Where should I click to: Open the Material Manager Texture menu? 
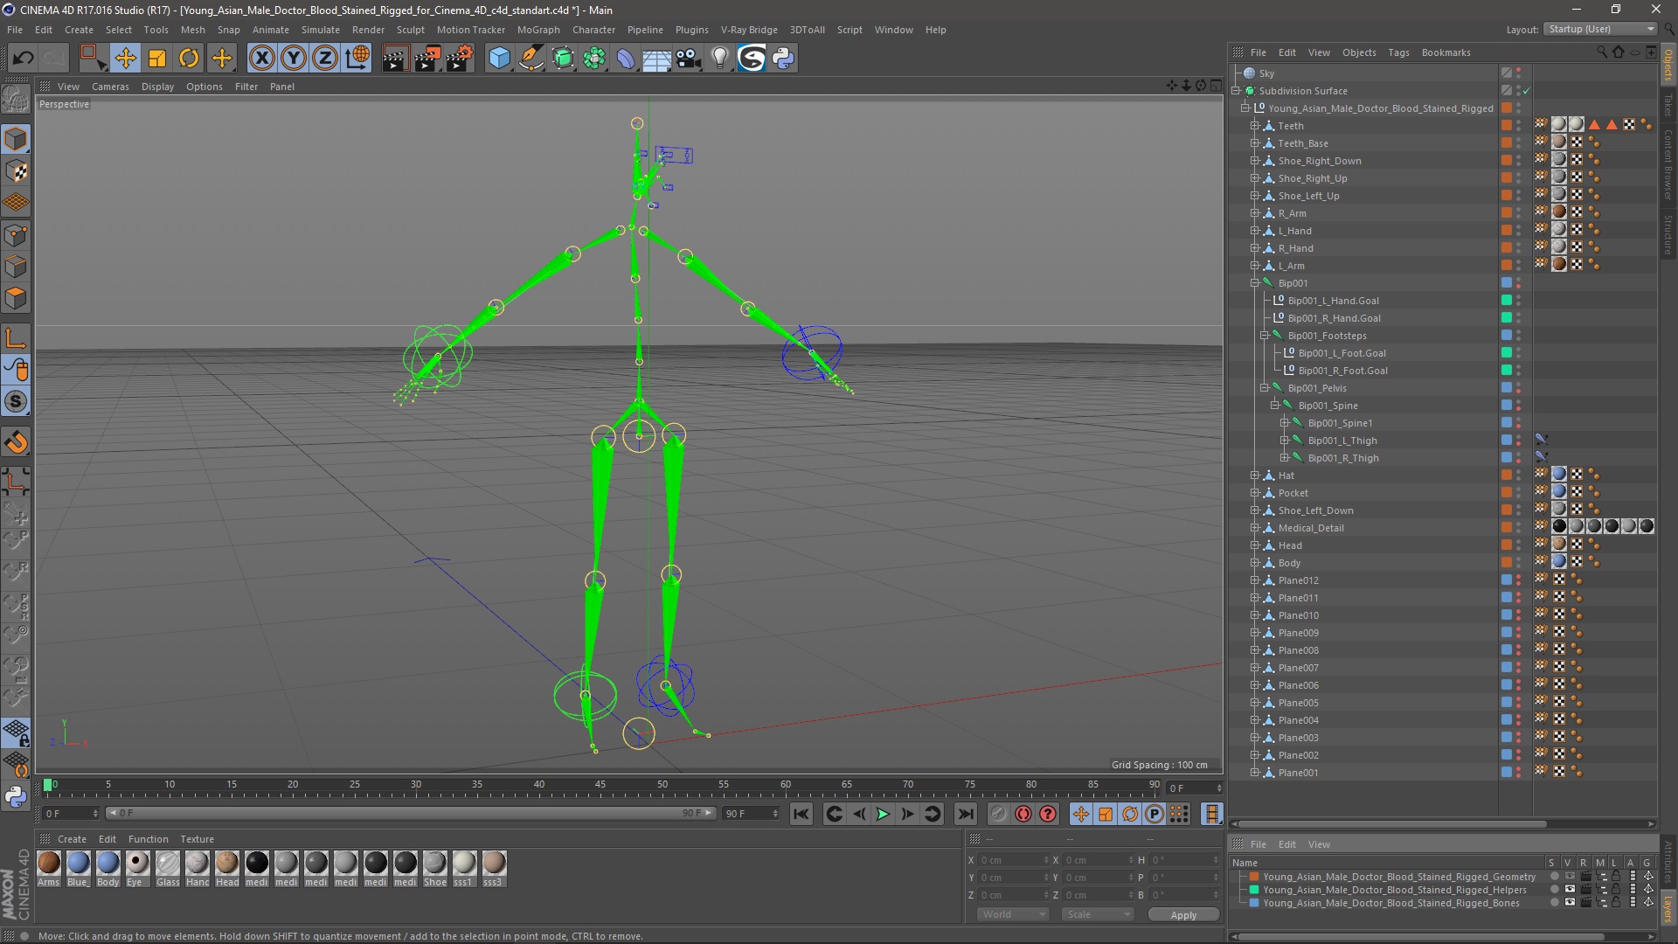point(197,839)
